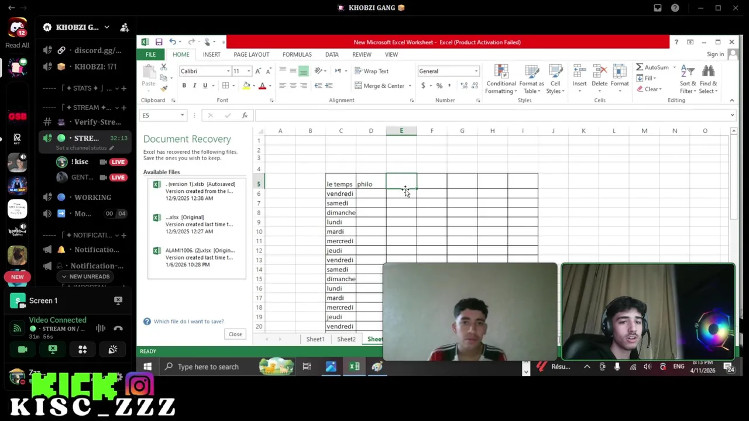
Task: Apply percent style to the cell
Action: click(439, 85)
